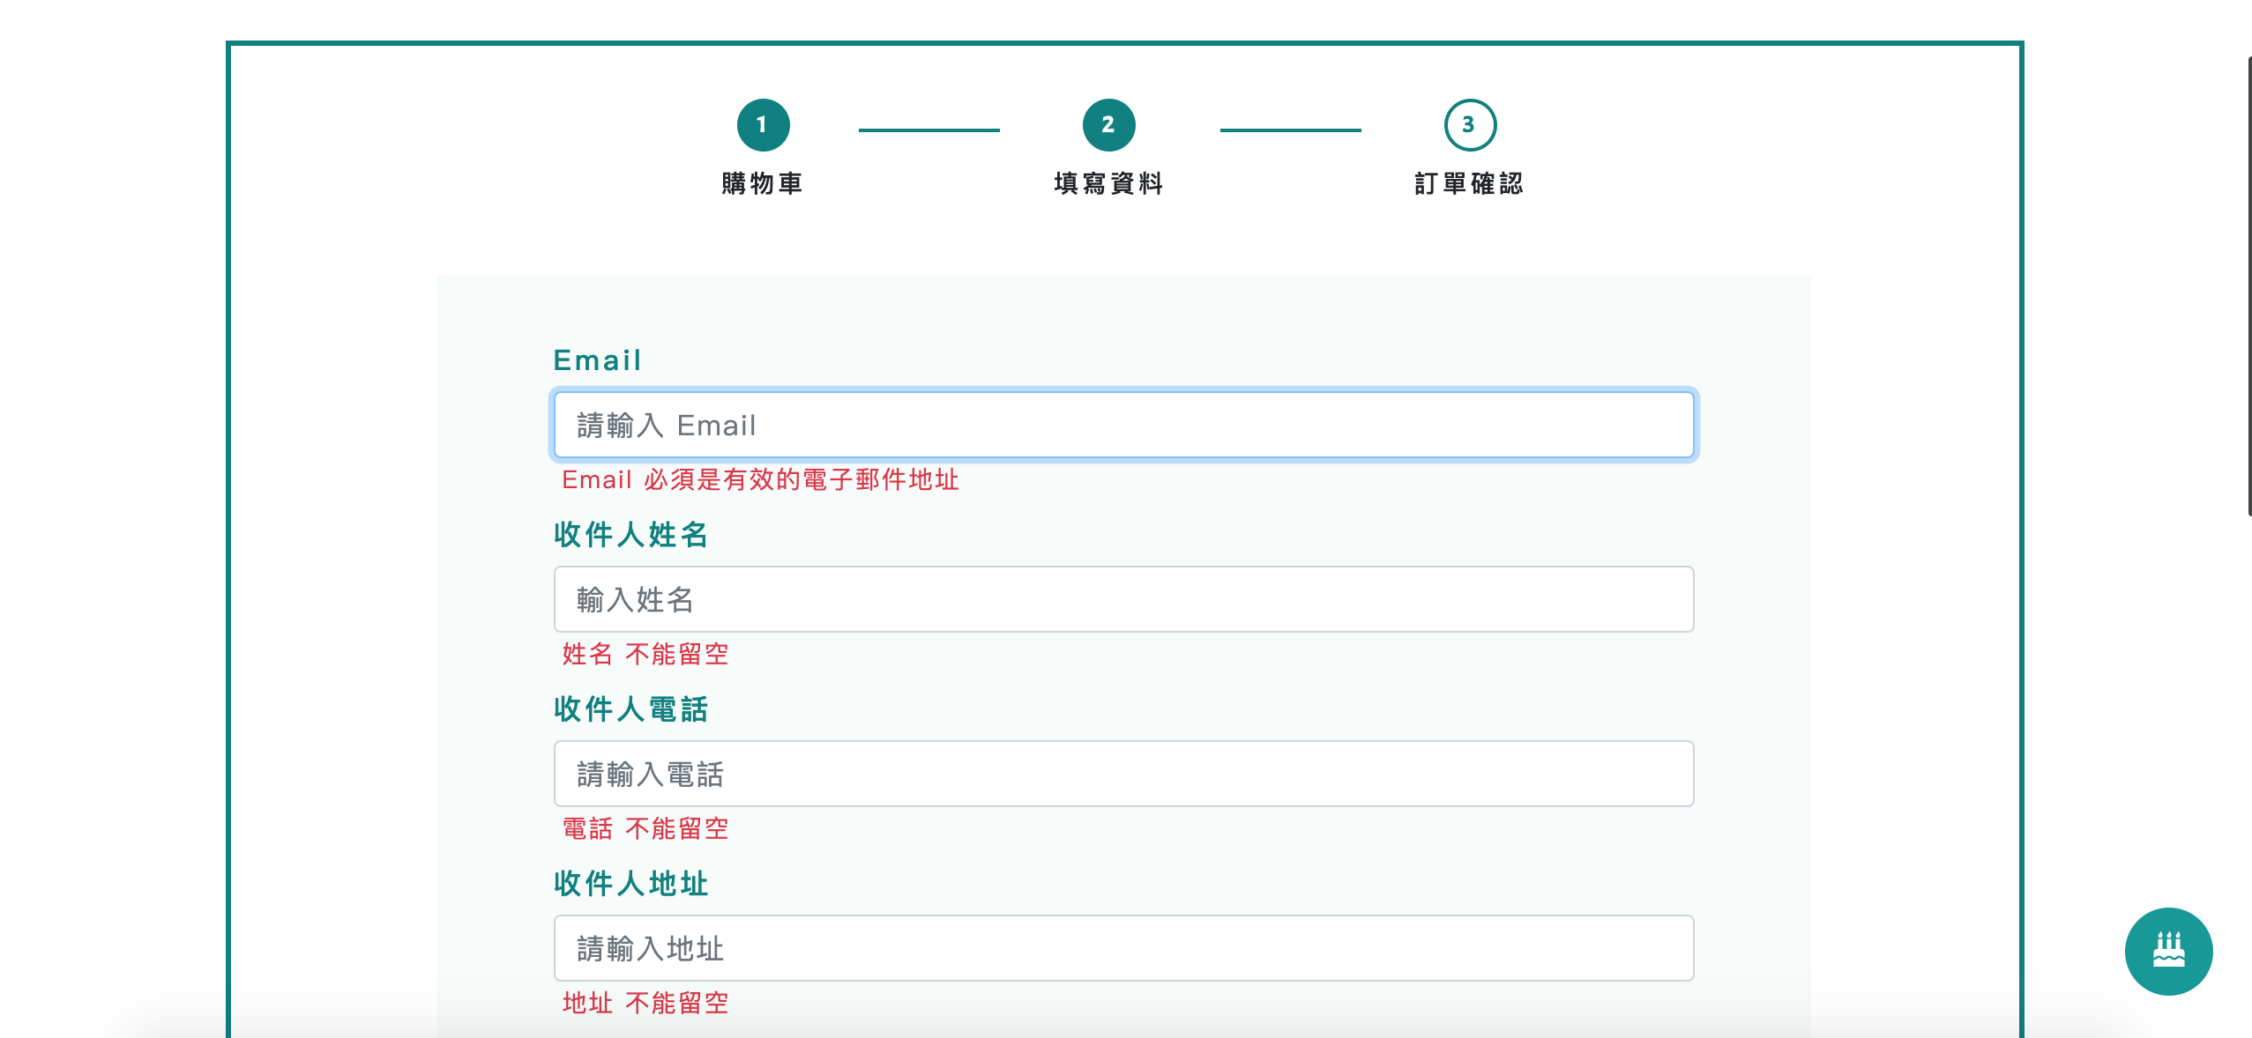Focus the 請輸入 Email input
Image resolution: width=2252 pixels, height=1038 pixels.
click(x=1122, y=425)
